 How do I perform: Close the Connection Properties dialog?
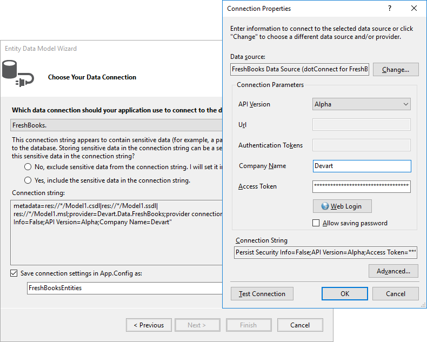[x=414, y=9]
